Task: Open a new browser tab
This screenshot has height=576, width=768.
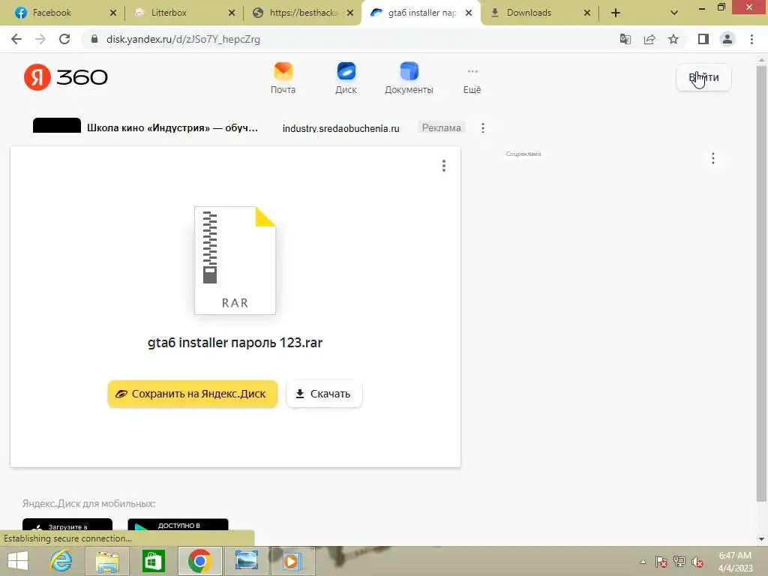Action: pyautogui.click(x=616, y=13)
